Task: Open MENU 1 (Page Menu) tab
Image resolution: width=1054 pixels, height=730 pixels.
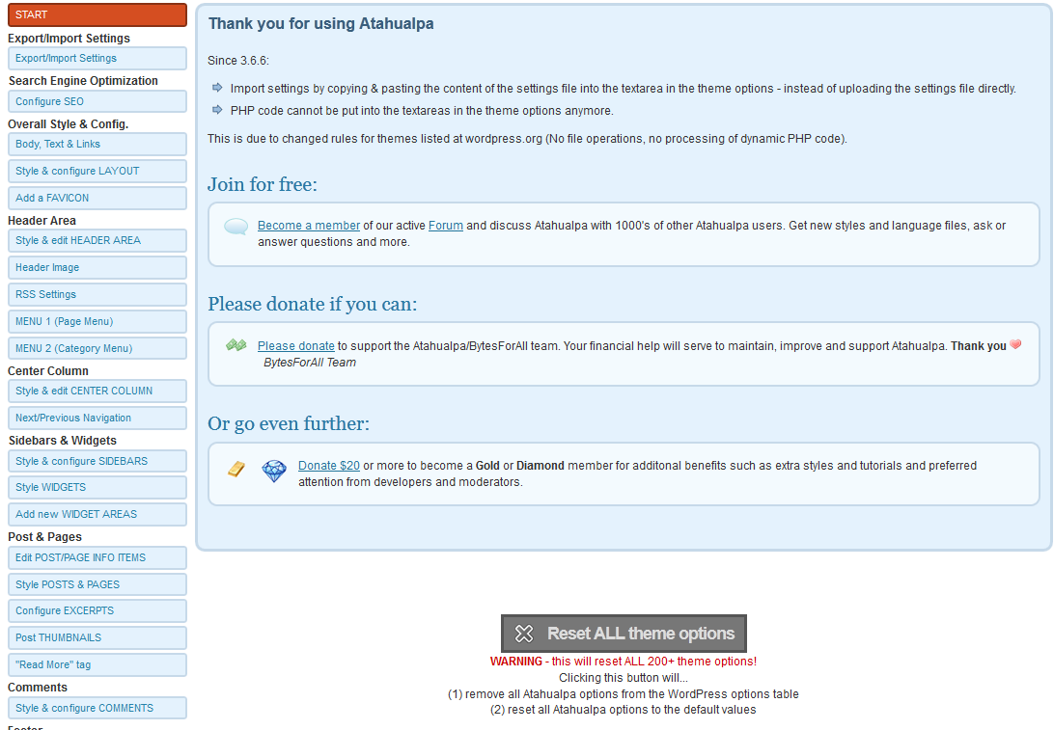Action: (97, 321)
